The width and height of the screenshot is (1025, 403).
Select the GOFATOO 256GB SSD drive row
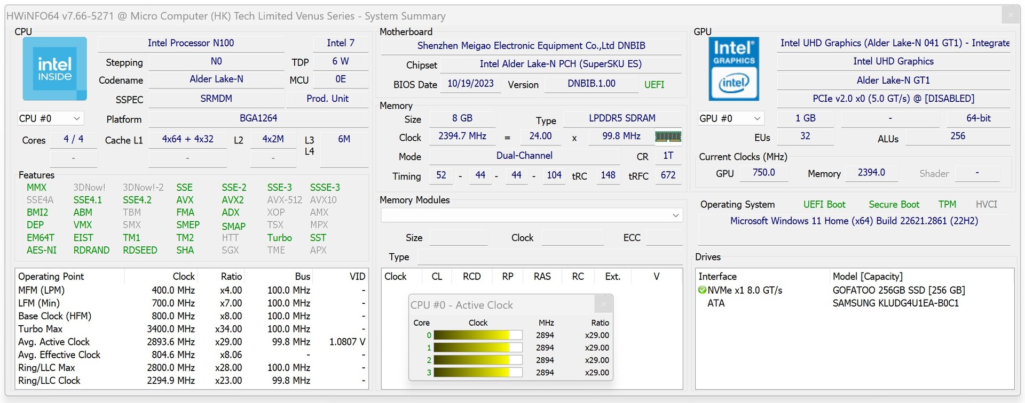tap(855, 291)
